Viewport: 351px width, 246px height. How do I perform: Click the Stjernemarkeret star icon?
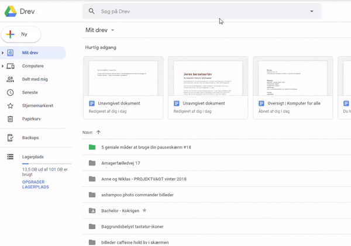[x=10, y=106]
